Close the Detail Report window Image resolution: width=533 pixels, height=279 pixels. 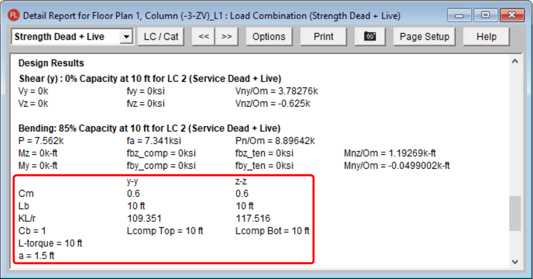[511, 15]
